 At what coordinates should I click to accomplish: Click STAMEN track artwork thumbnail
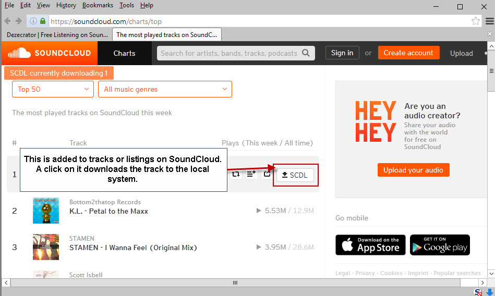pos(46,247)
